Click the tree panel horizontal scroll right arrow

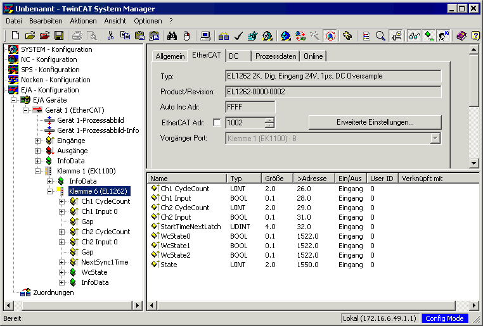[138, 305]
